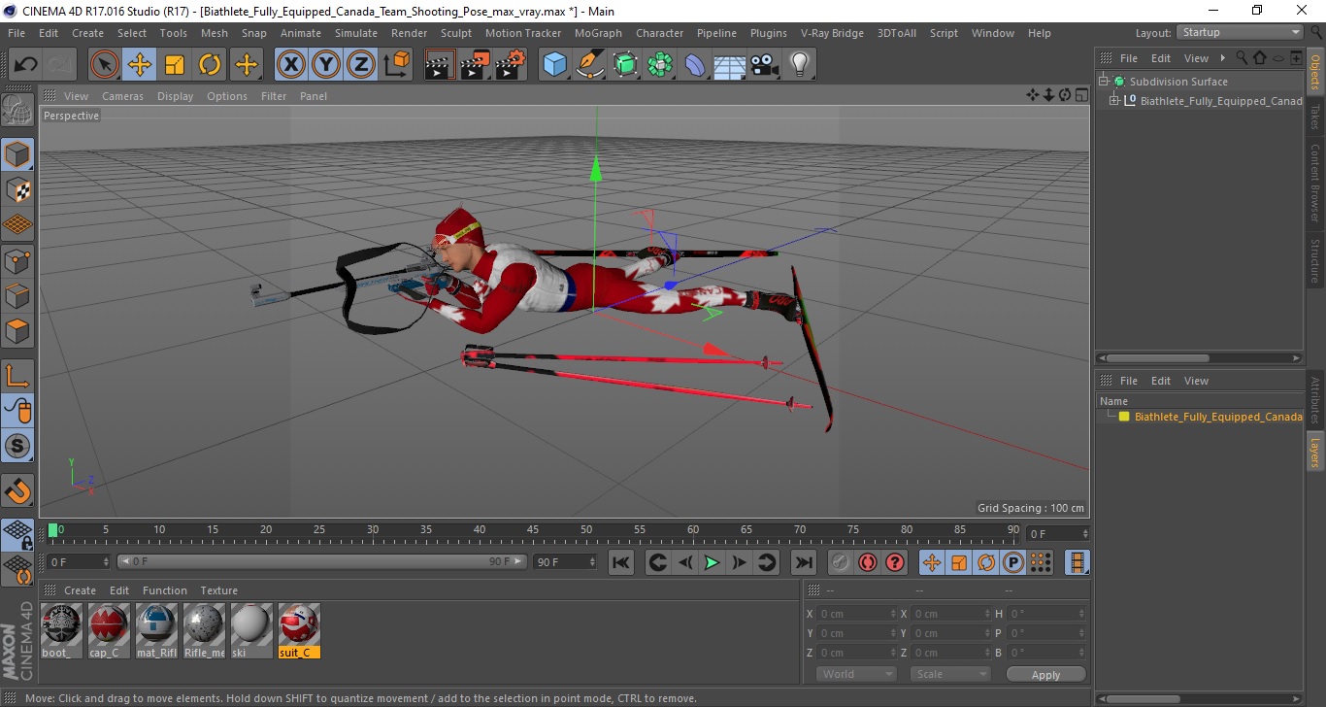
Task: Add a Light object bulb icon
Action: [800, 65]
